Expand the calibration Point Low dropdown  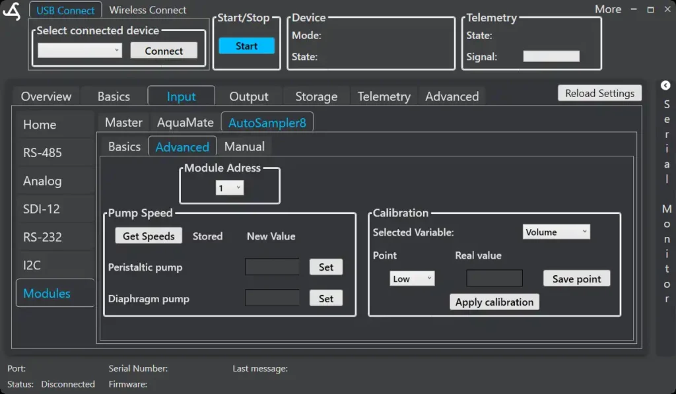click(412, 279)
